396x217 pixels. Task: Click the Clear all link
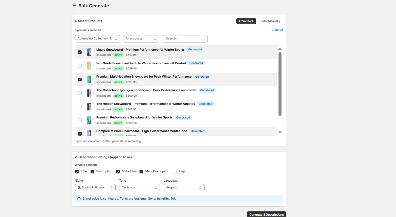pos(277,30)
